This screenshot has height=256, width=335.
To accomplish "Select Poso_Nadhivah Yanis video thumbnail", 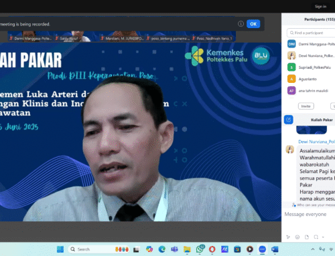I will [x=214, y=36].
